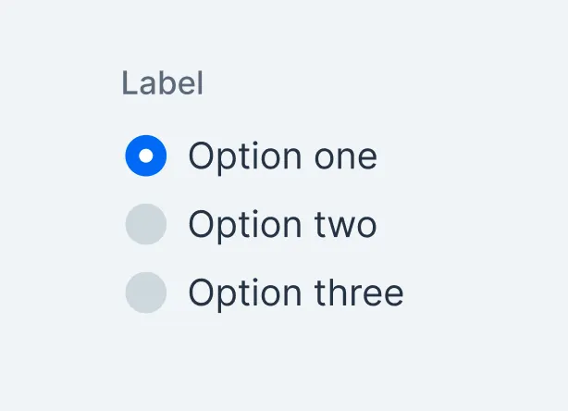Viewport: 568px width, 411px height.
Task: Pick "Option three" by clicking its text
Action: point(296,293)
